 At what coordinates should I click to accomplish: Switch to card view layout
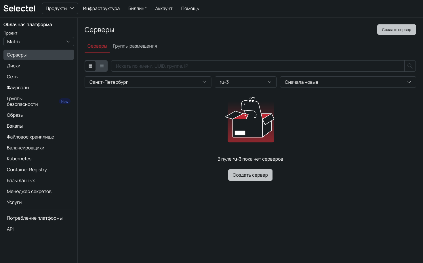90,66
